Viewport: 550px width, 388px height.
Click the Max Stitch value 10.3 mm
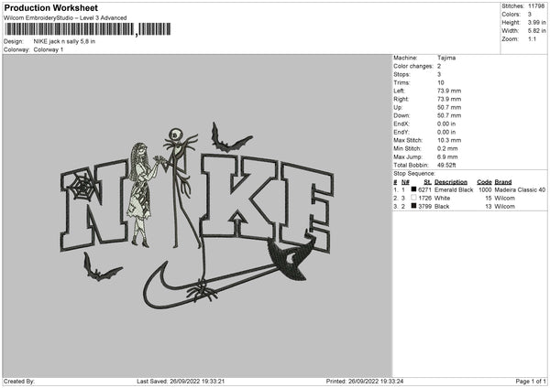point(449,140)
